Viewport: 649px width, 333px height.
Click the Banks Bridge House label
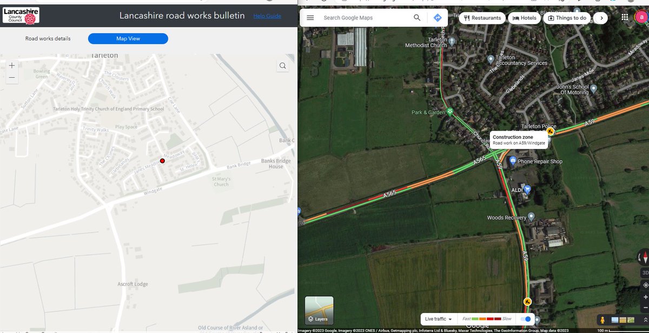pos(276,164)
